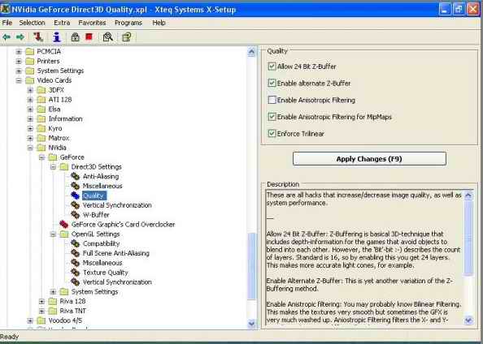Viewport: 483px width, 344px height.
Task: Collapse the Video Cards node
Action: 19,80
